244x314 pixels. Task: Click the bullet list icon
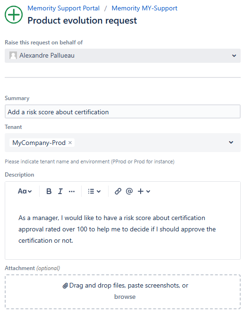(91, 191)
